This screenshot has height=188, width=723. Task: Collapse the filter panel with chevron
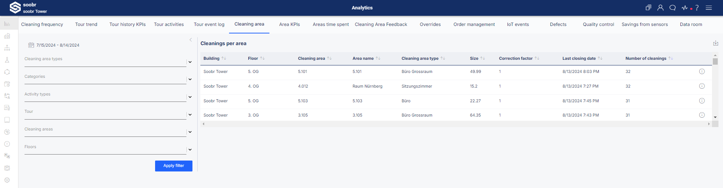pyautogui.click(x=191, y=39)
